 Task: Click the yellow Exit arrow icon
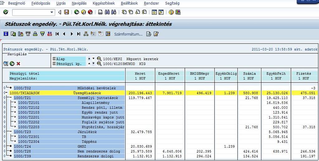pos(83,12)
